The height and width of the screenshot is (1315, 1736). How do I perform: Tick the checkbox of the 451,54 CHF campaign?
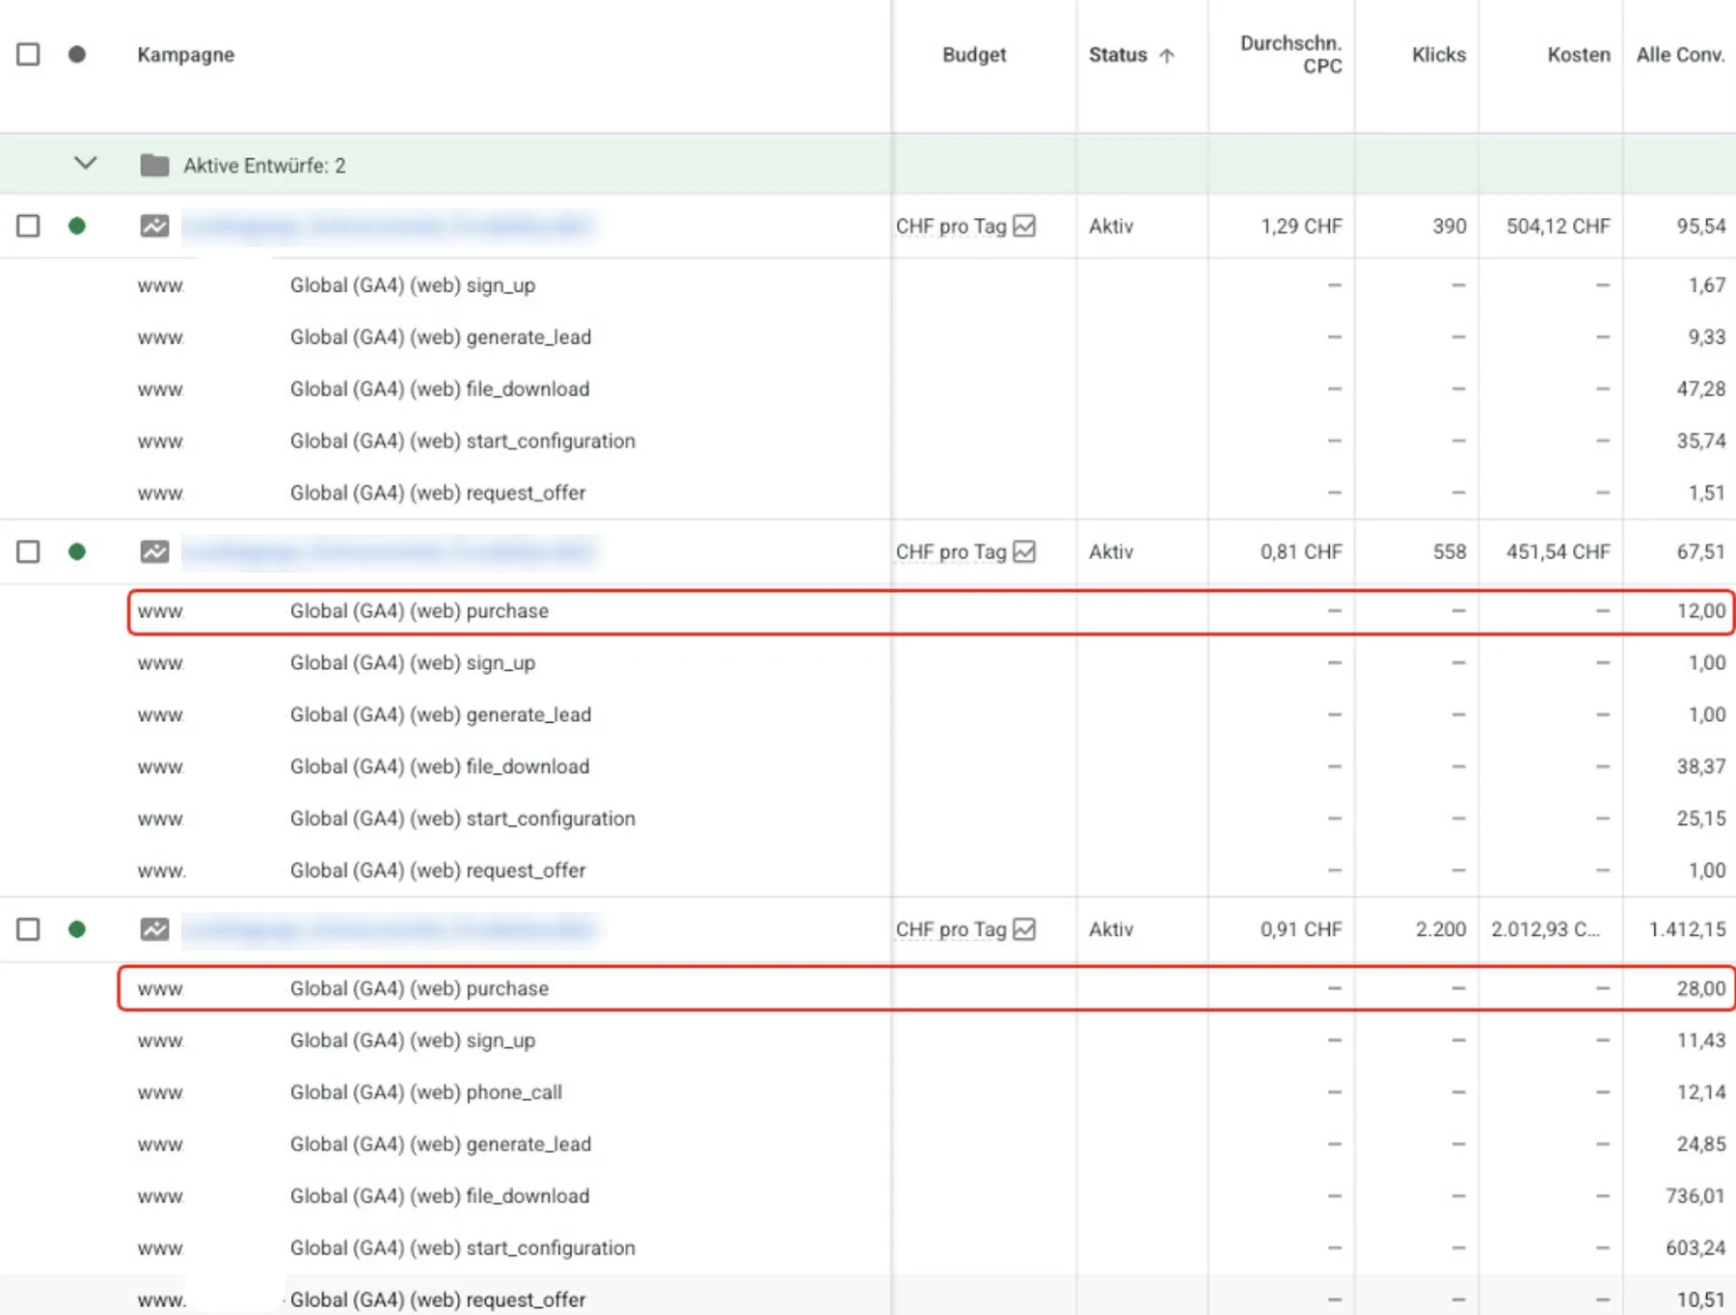pyautogui.click(x=28, y=551)
